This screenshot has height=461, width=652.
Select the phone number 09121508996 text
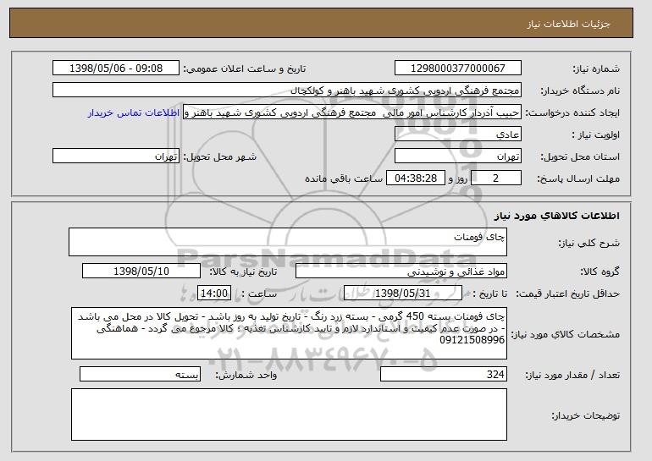[472, 340]
